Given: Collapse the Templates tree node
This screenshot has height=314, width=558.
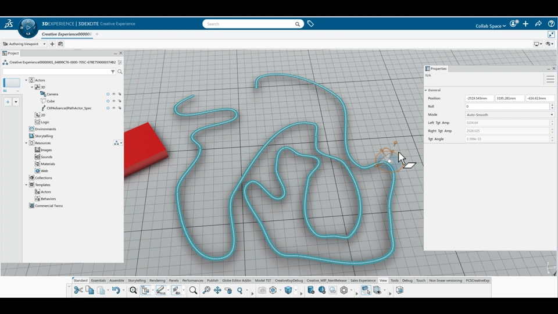Looking at the screenshot, I should click(x=26, y=185).
